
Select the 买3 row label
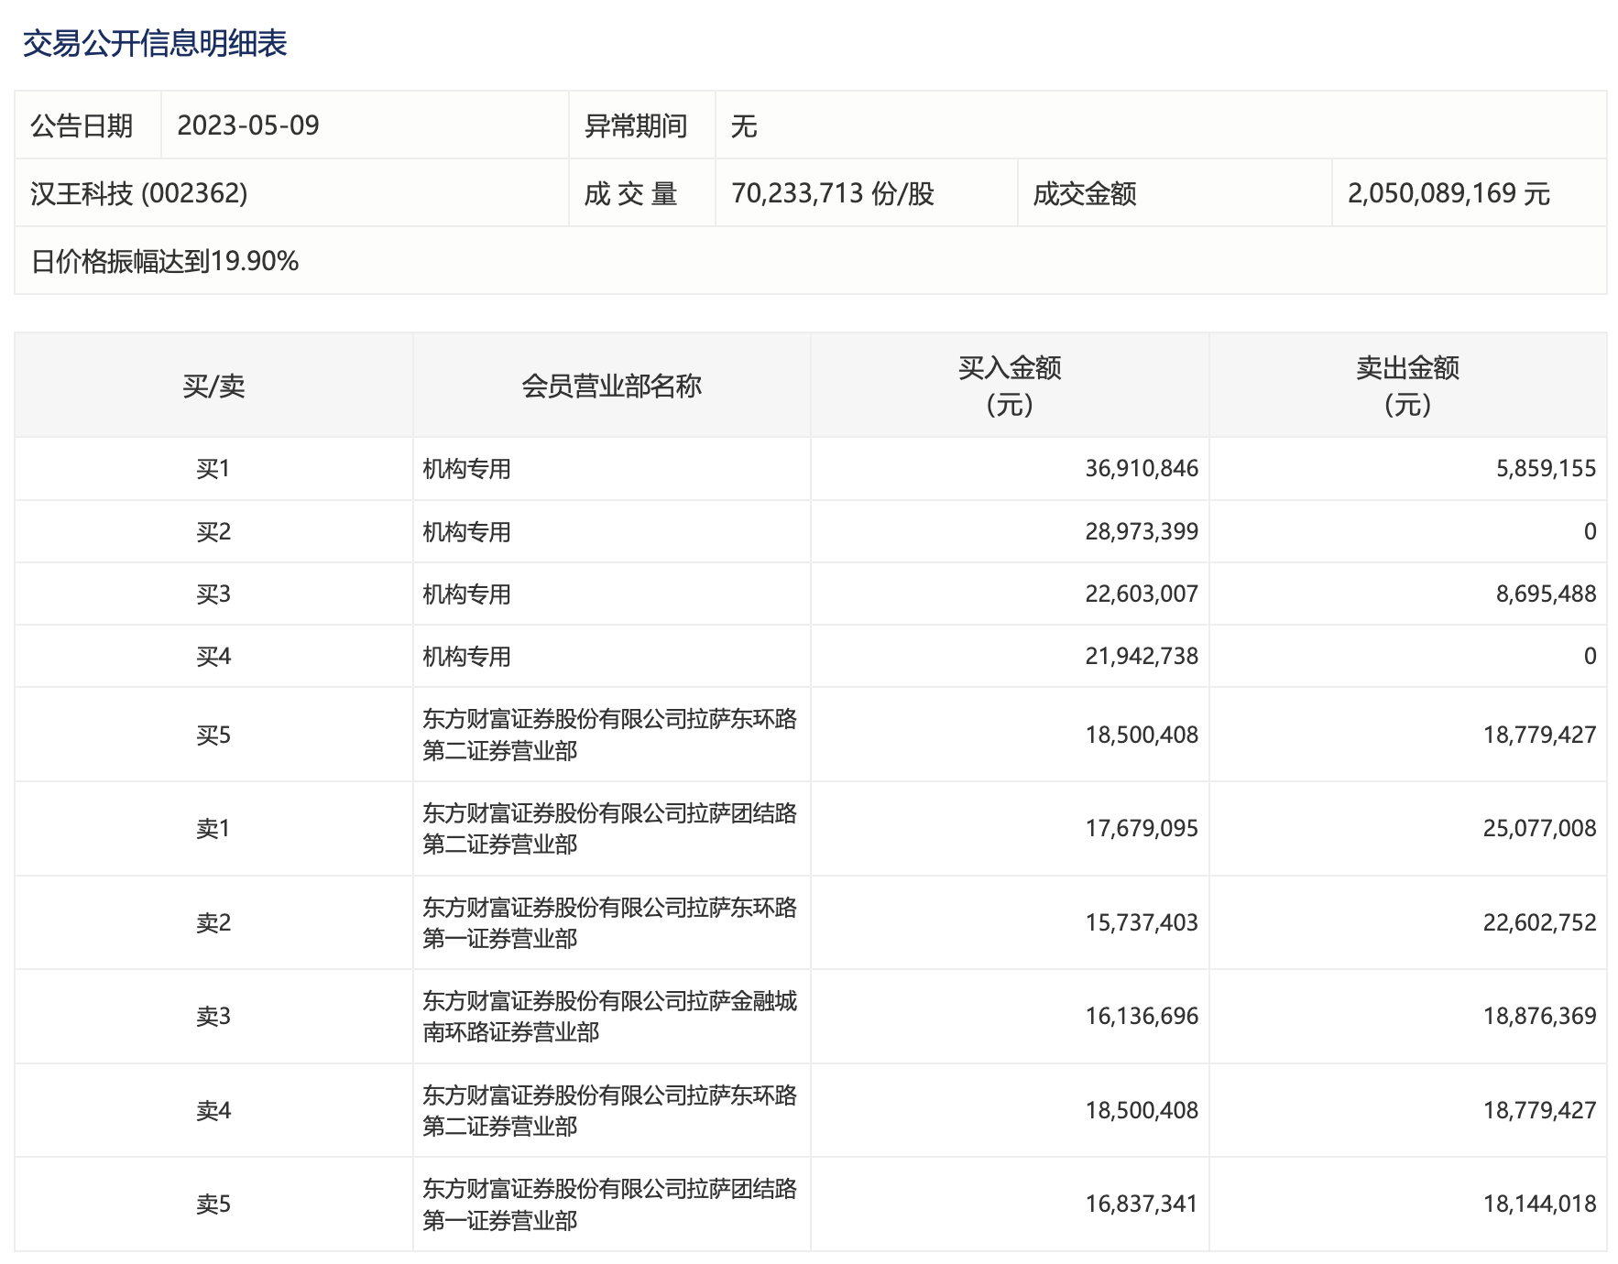click(213, 594)
